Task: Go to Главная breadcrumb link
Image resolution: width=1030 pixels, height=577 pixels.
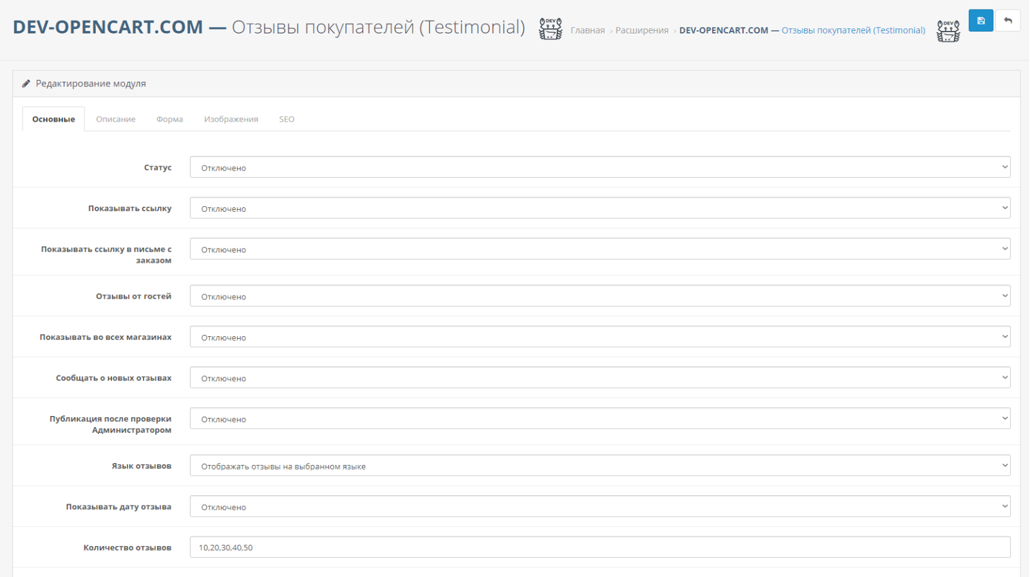Action: pos(588,30)
